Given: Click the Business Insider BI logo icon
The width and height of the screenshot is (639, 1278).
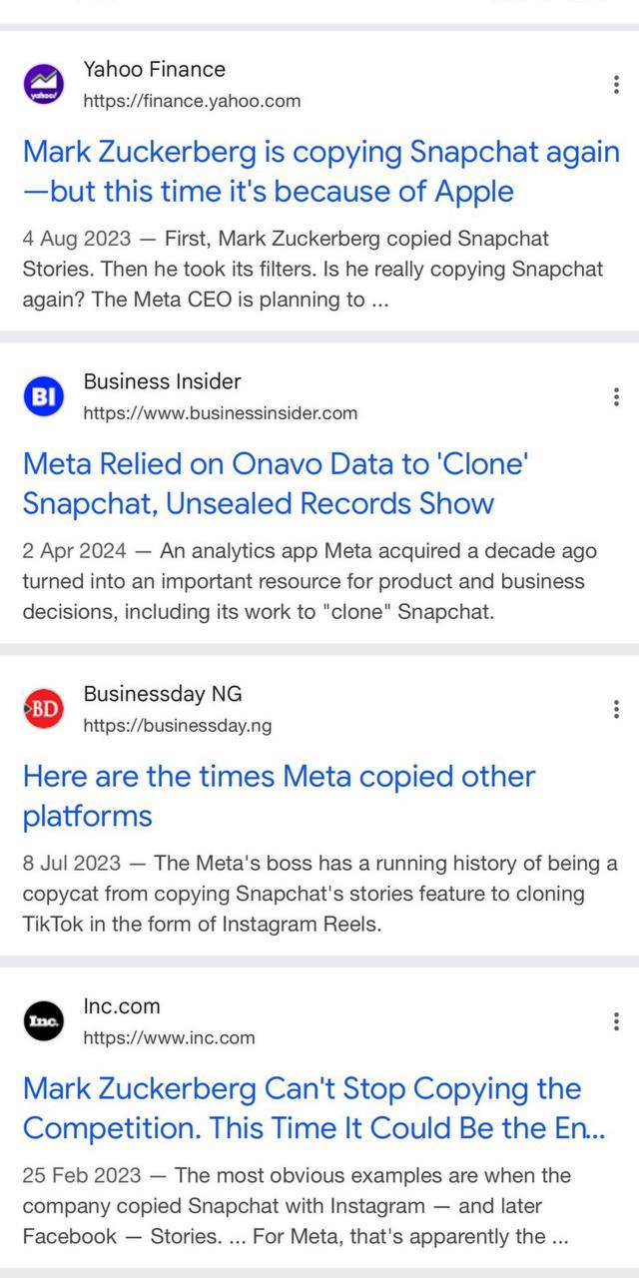Looking at the screenshot, I should [x=44, y=396].
